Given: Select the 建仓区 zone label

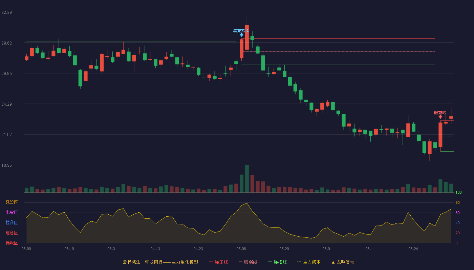Looking at the screenshot, I should pyautogui.click(x=12, y=233).
